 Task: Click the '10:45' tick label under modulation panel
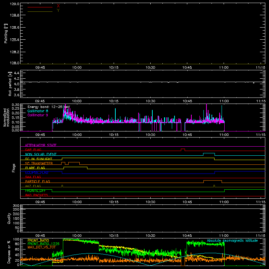click(x=187, y=135)
